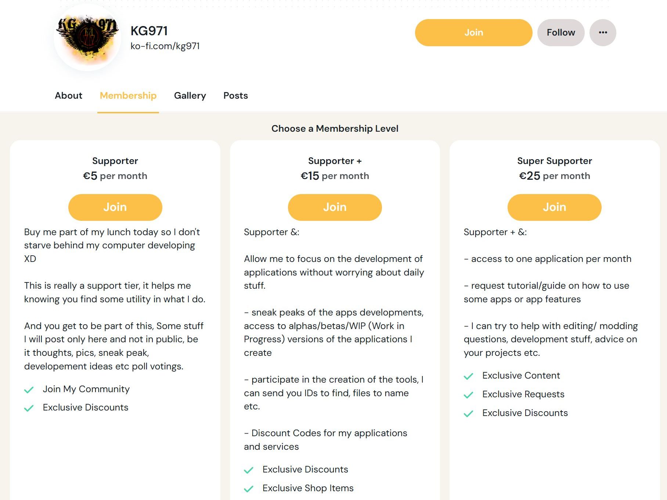Image resolution: width=667 pixels, height=500 pixels.
Task: Join the €15 Supporter + tier
Action: coord(335,207)
